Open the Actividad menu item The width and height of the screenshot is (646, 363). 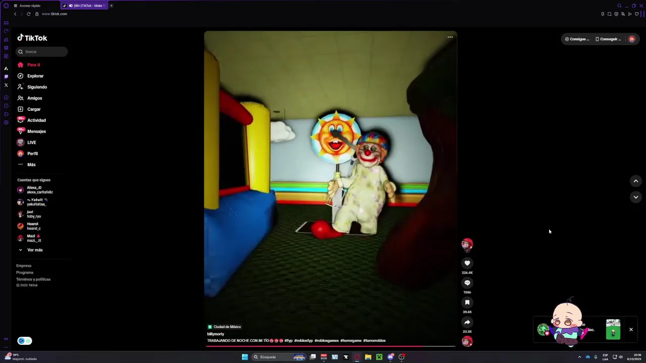pyautogui.click(x=31, y=120)
